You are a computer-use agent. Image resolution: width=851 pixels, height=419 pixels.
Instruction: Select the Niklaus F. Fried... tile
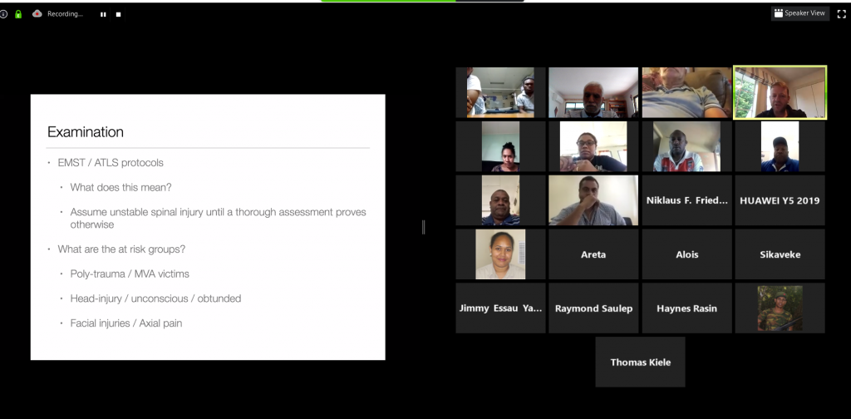(x=686, y=200)
